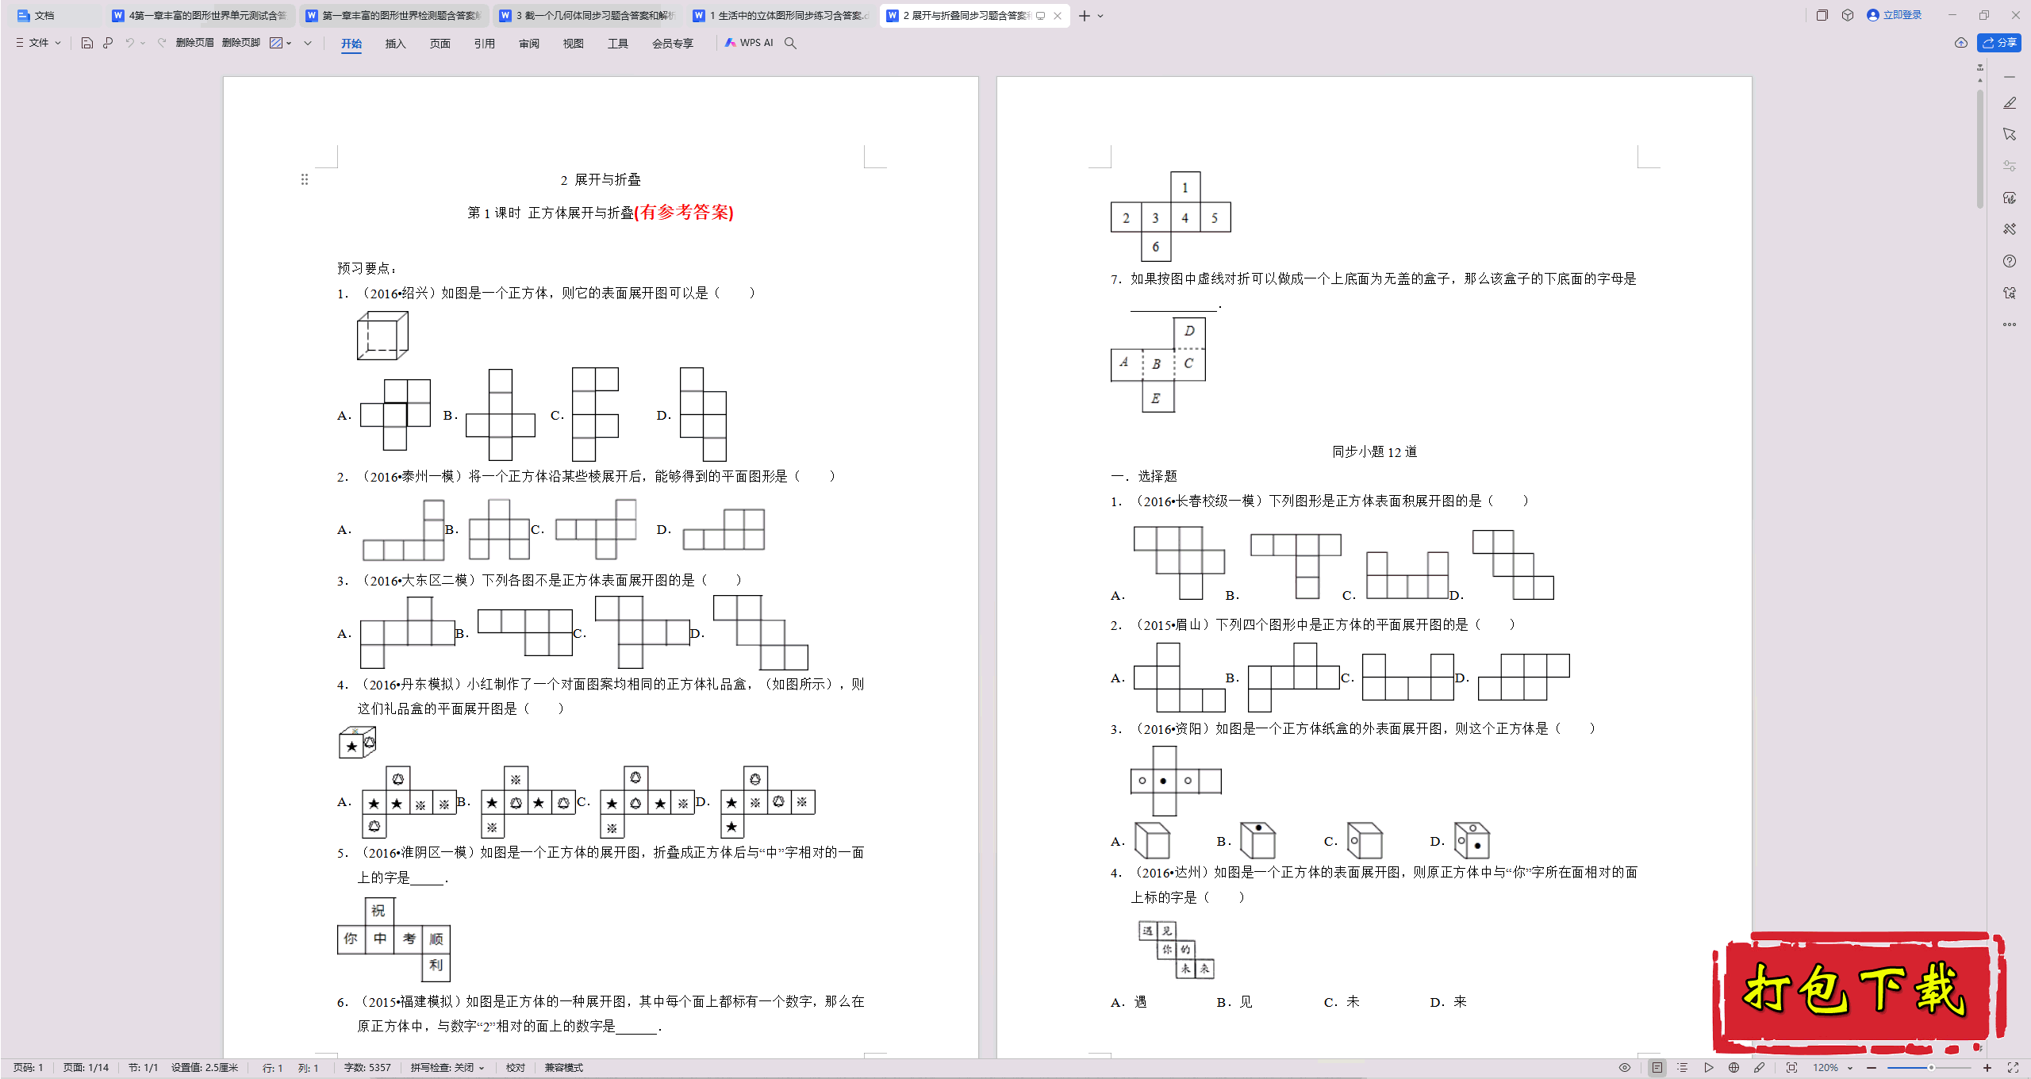Open the 会员专享 ribbon tab
The image size is (2031, 1079).
point(673,44)
